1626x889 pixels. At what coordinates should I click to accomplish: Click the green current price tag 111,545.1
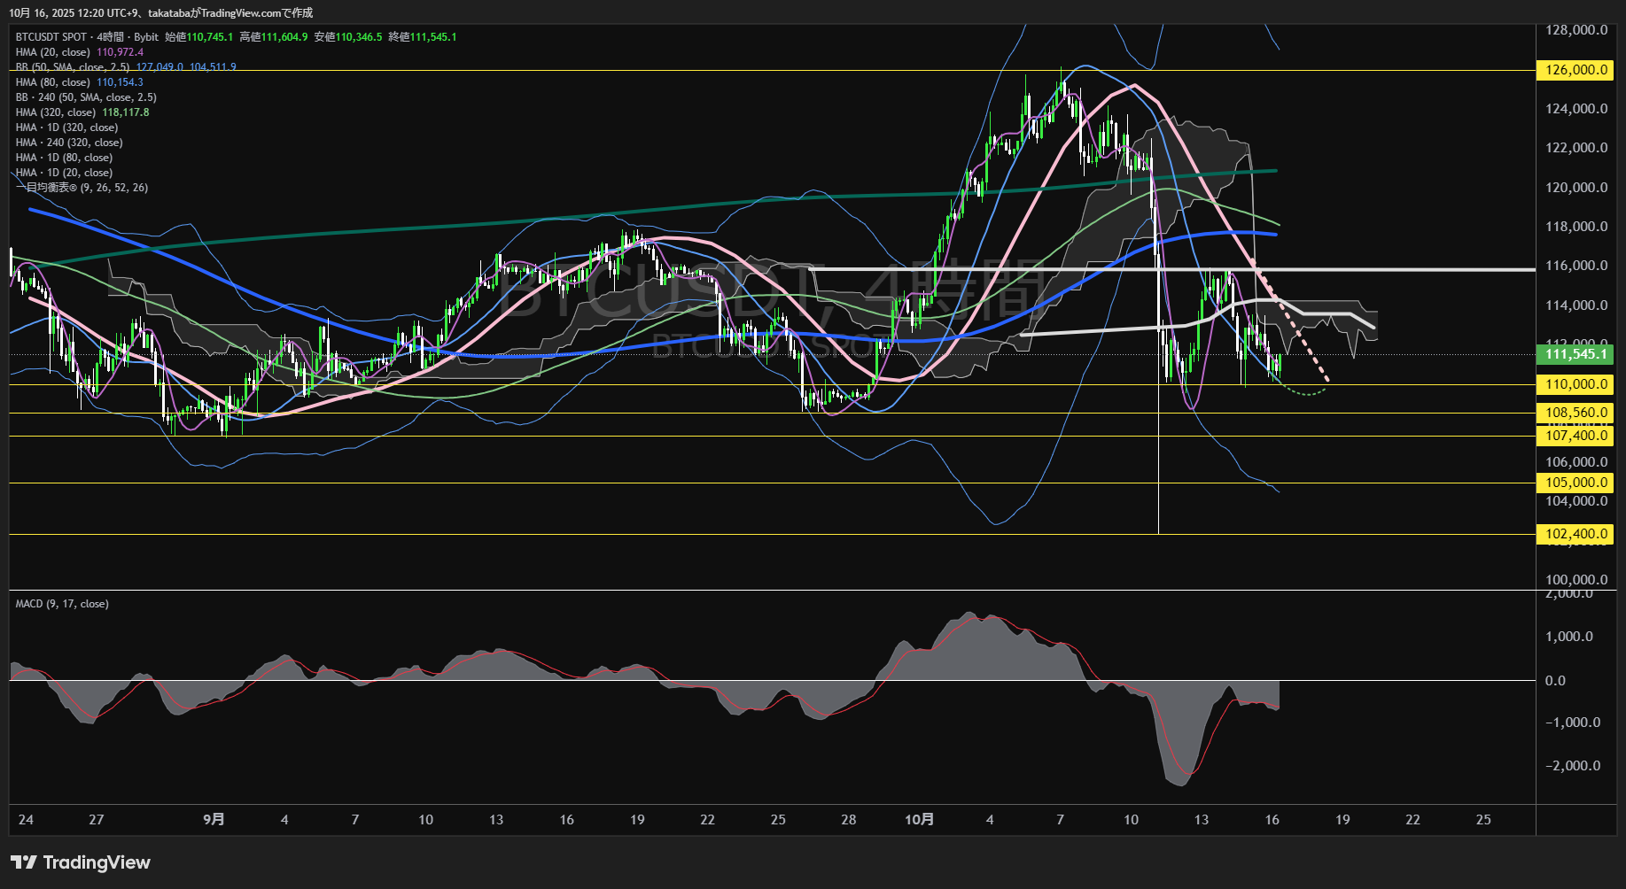[x=1575, y=354]
